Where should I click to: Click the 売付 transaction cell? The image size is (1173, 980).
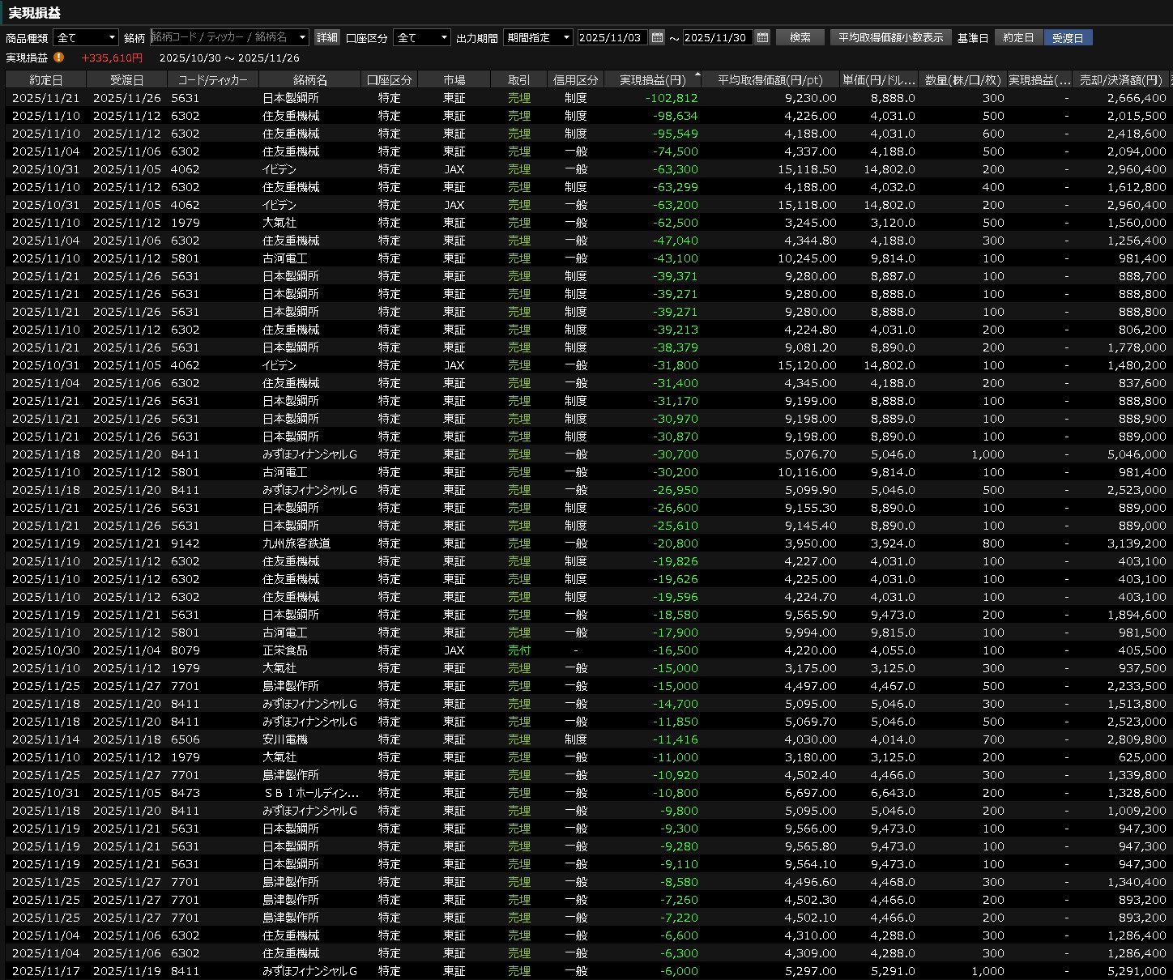[519, 650]
